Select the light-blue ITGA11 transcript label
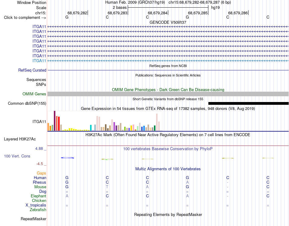Image resolution: width=289 pixels, height=226 pixels. click(x=39, y=61)
